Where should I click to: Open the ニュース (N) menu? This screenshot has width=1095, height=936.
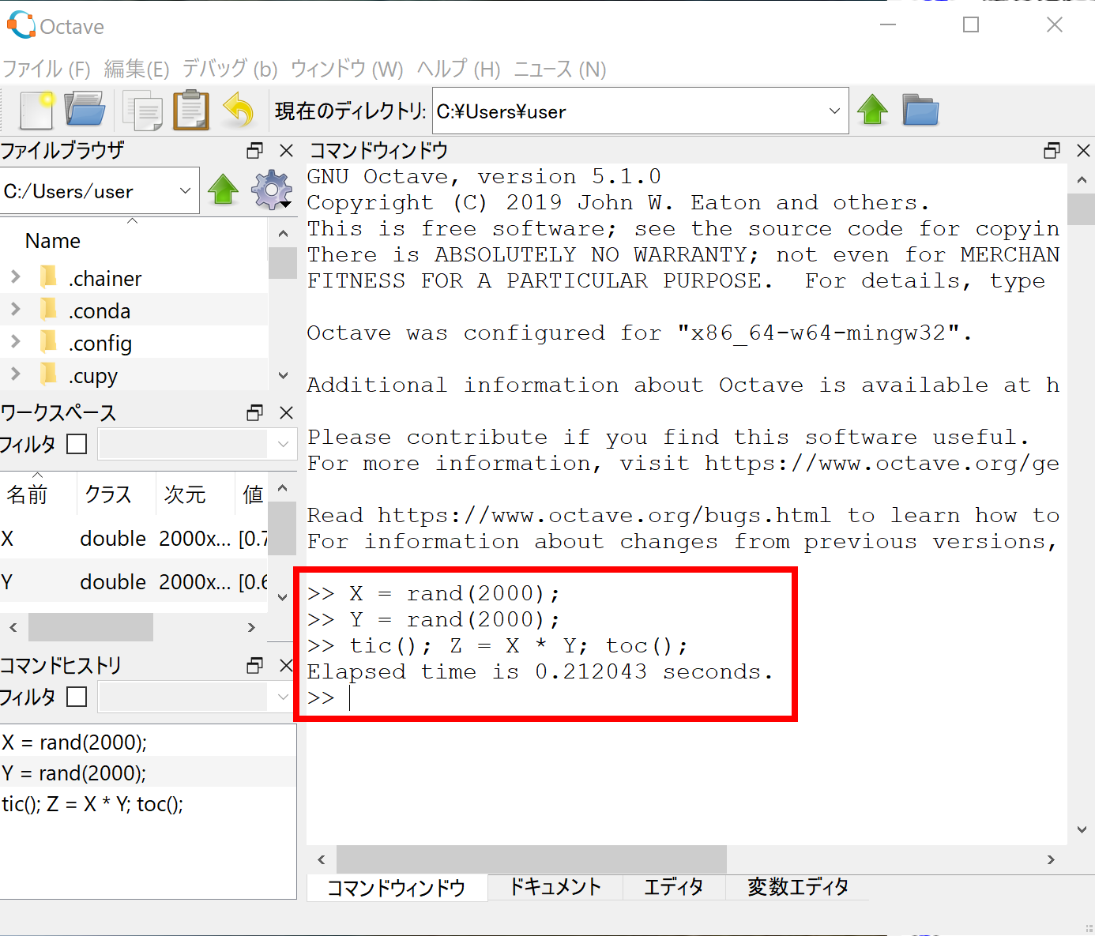560,70
